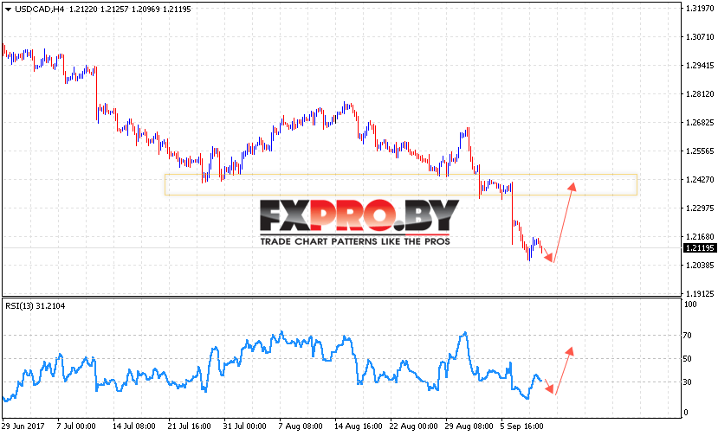Select the 1.22975 price level label
Screen dimensions: 718x436
click(x=700, y=208)
